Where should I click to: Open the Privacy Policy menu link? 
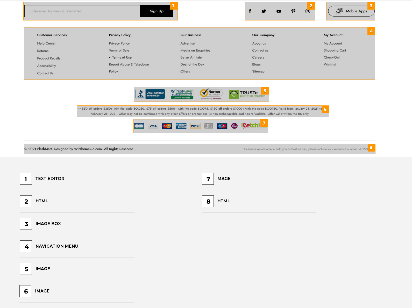(119, 44)
